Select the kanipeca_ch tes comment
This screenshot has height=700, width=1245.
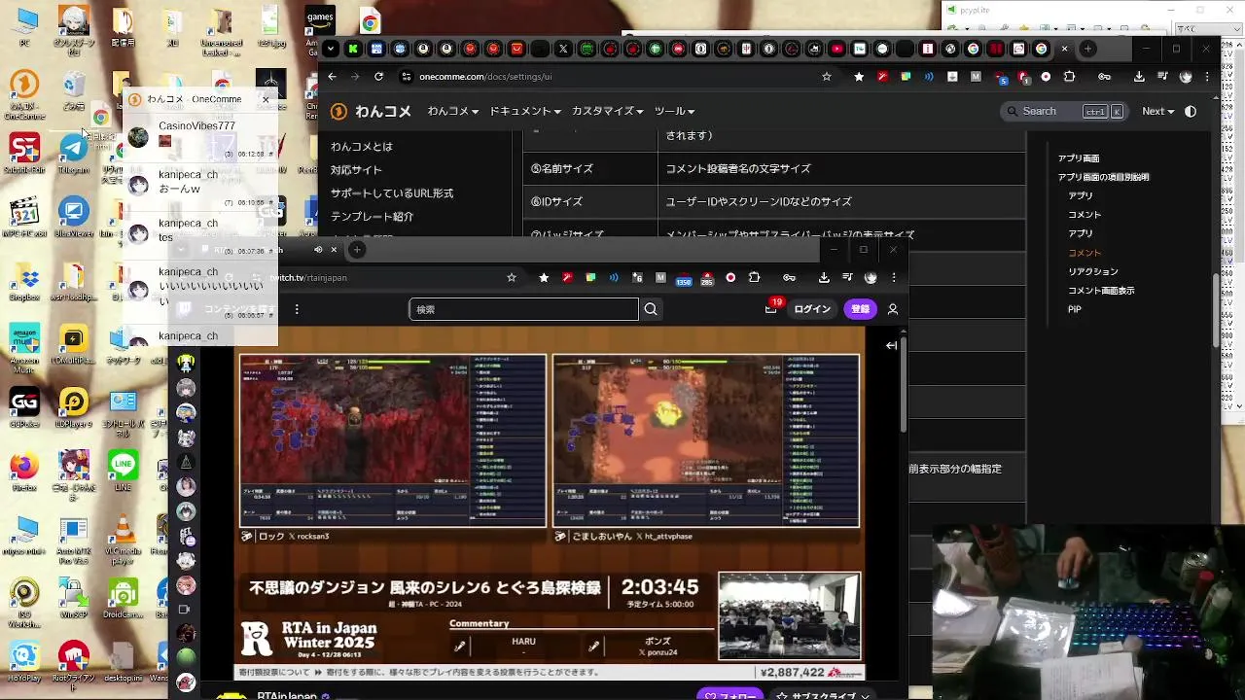[x=200, y=233]
